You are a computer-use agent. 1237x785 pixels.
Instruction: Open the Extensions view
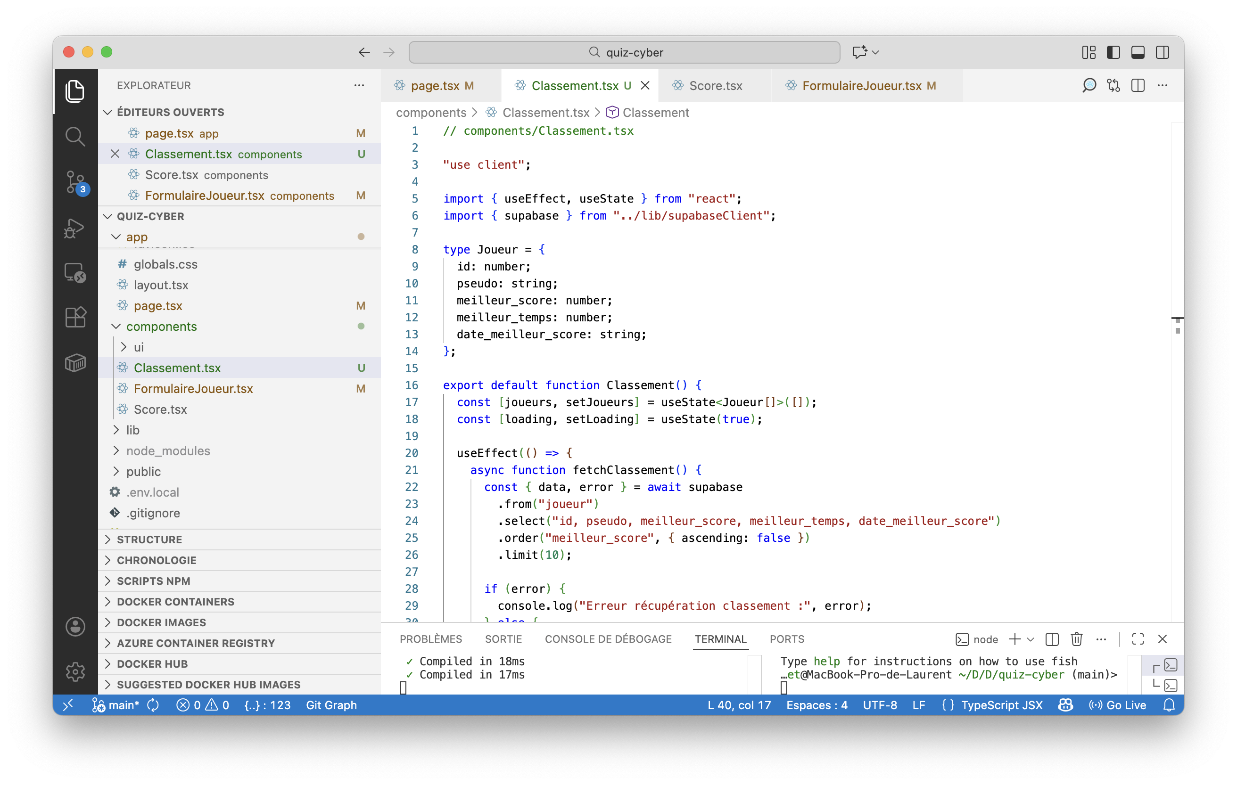point(75,317)
